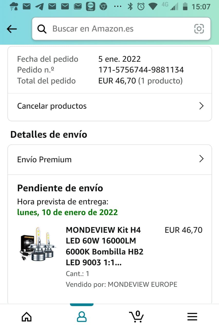Viewport: 219px width, 329px height.
Task: Tap the LED bulb product thumbnail
Action: [x=38, y=244]
